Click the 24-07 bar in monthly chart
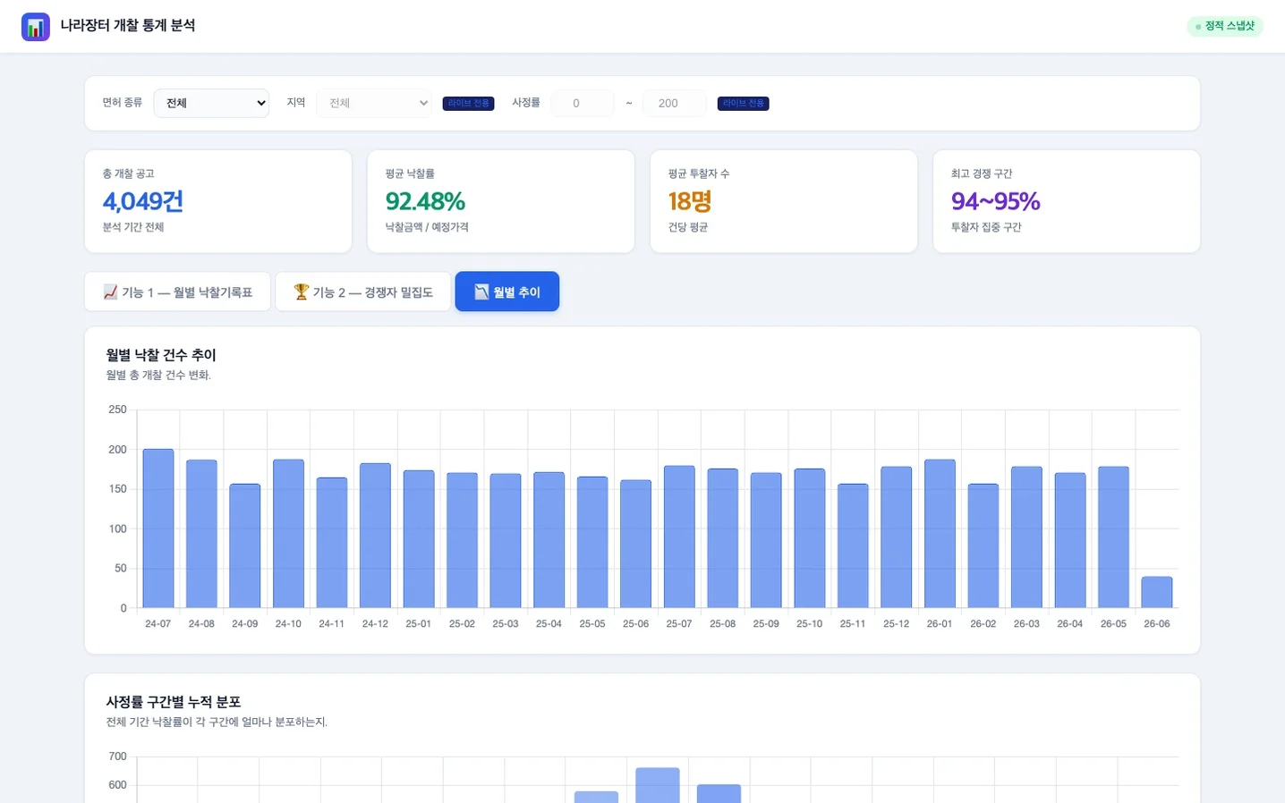Viewport: 1285px width, 803px height. pos(158,528)
